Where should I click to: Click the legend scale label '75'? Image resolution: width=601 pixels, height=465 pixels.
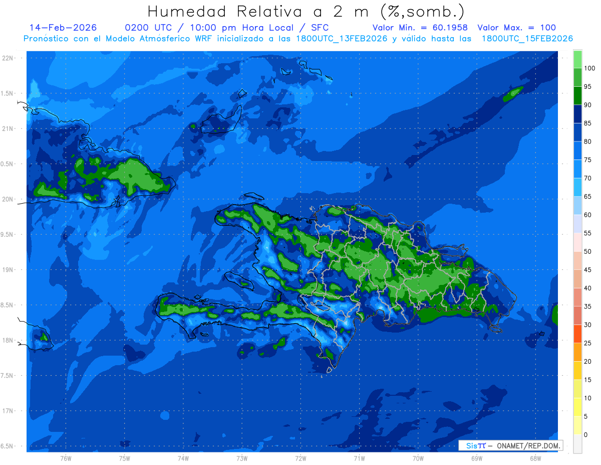point(587,160)
